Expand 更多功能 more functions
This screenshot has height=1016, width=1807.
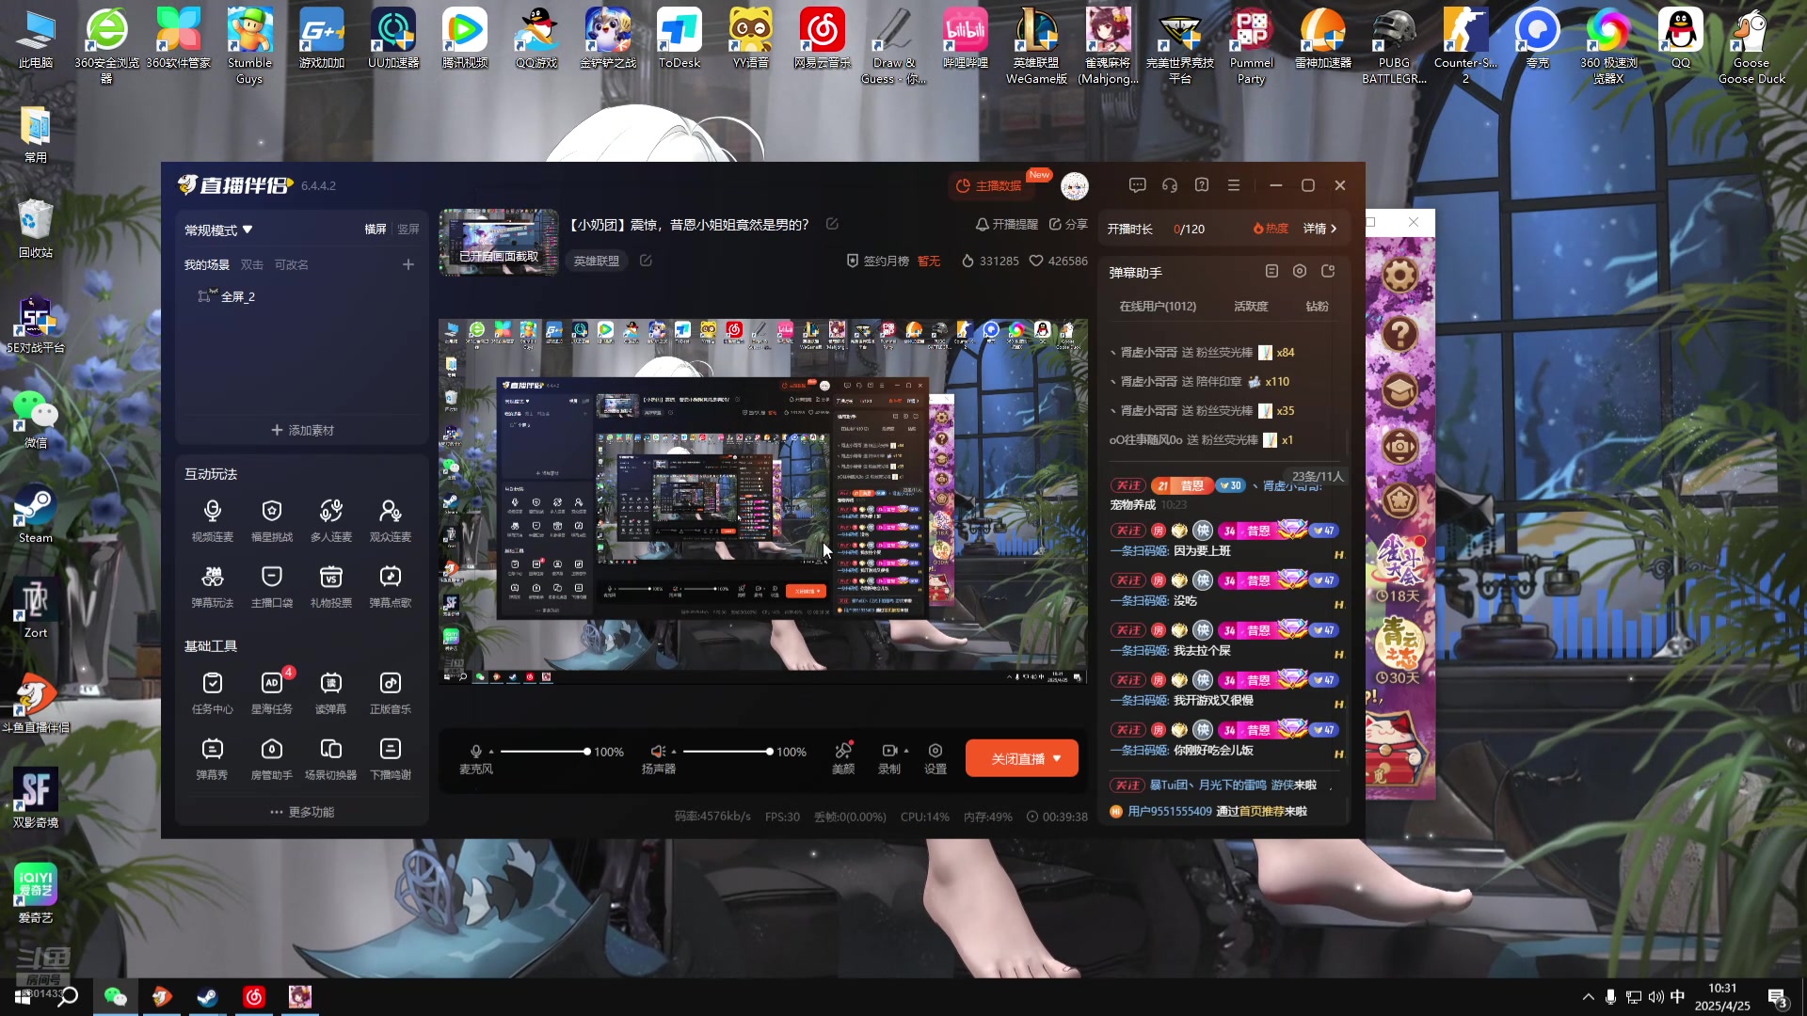pyautogui.click(x=302, y=812)
